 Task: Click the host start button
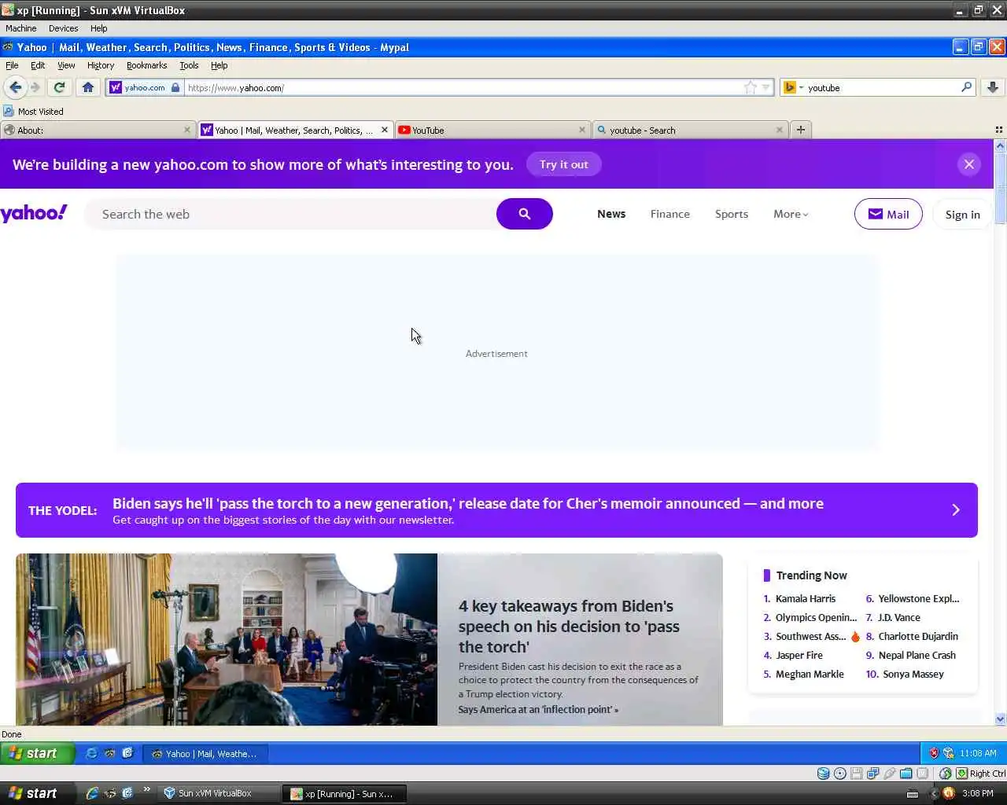coord(37,793)
